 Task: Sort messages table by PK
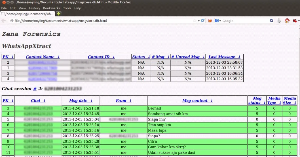click(x=8, y=100)
